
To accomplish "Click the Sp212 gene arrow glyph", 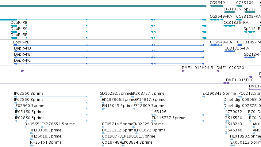I will pos(250,12).
